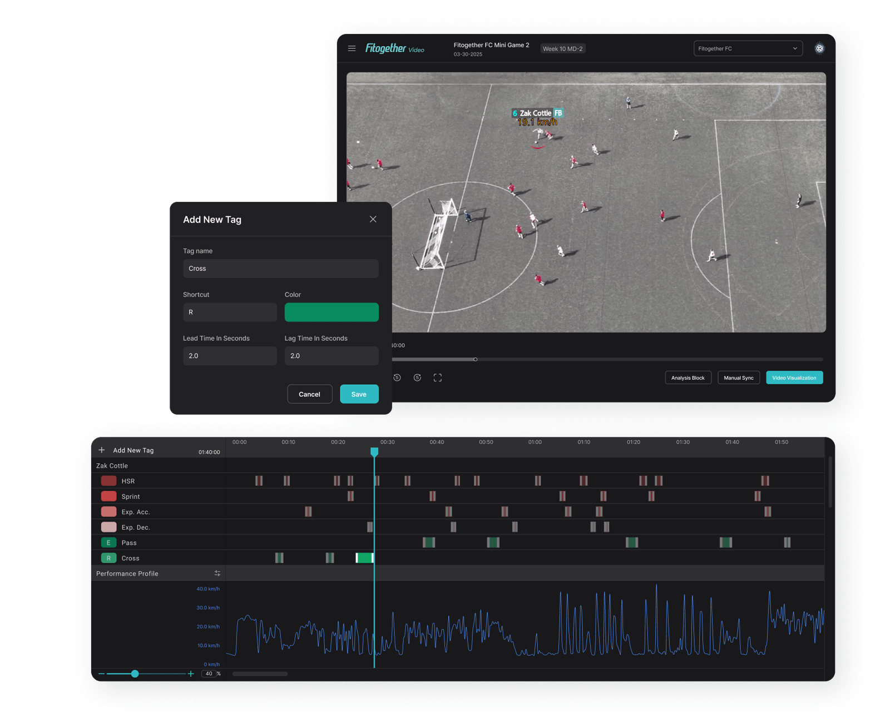Zoom out timeline with the minus icon
This screenshot has height=715, width=890.
[x=101, y=674]
